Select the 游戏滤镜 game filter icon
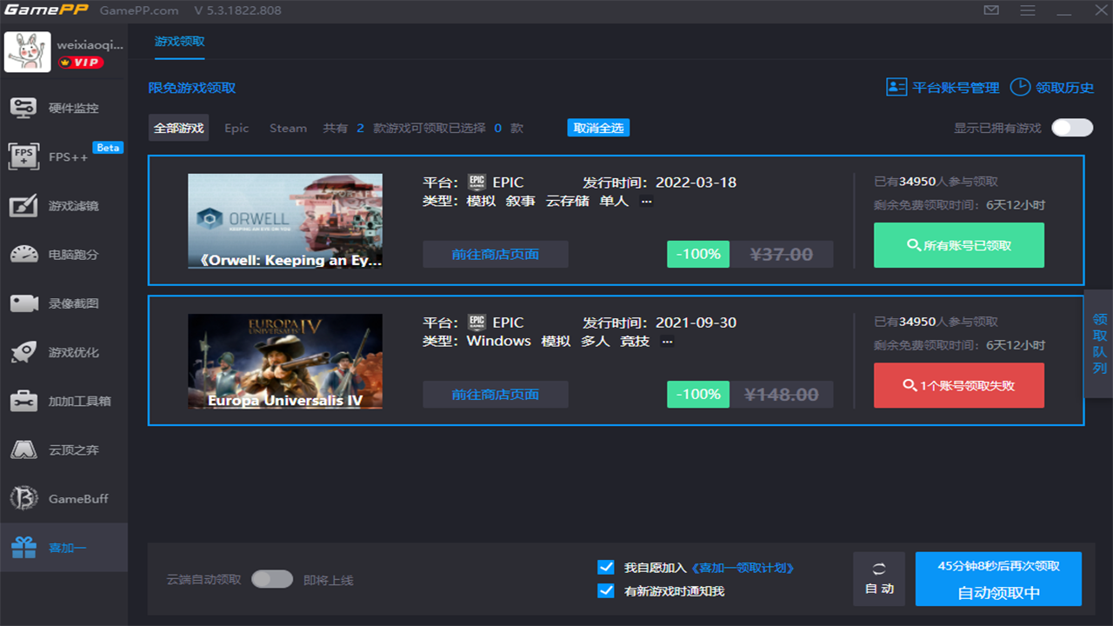This screenshot has height=626, width=1113. tap(23, 206)
